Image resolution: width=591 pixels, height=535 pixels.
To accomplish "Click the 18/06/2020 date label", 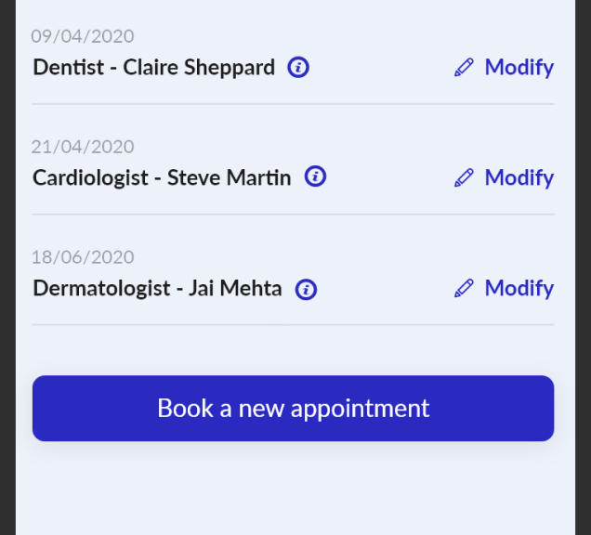I will point(83,257).
